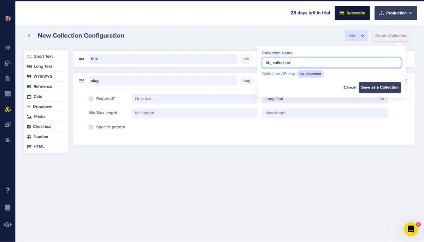Open the Long Text field type dropdown
The image size is (424, 242).
pyautogui.click(x=324, y=99)
